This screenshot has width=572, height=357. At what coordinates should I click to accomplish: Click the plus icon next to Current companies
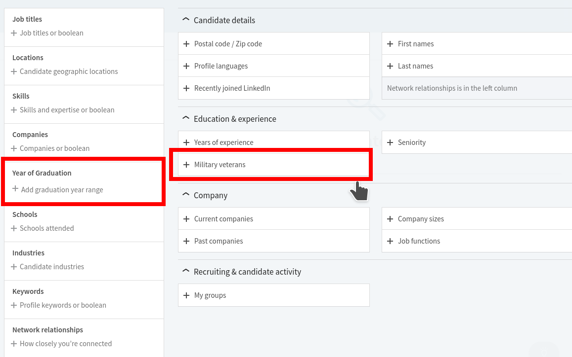[186, 219]
